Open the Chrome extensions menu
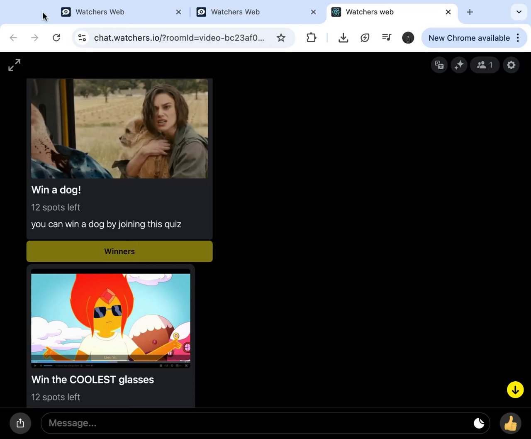 click(311, 38)
